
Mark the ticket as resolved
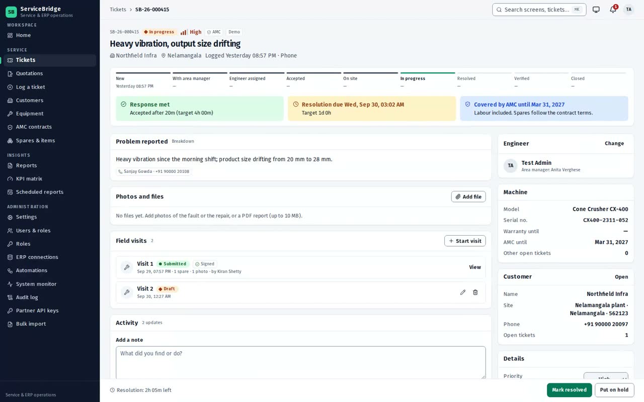click(569, 390)
